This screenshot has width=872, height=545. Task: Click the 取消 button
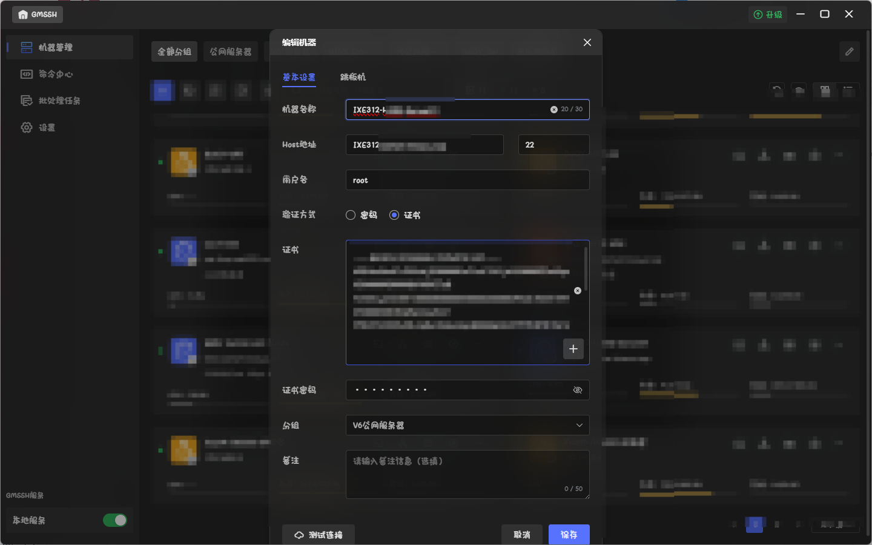point(522,535)
